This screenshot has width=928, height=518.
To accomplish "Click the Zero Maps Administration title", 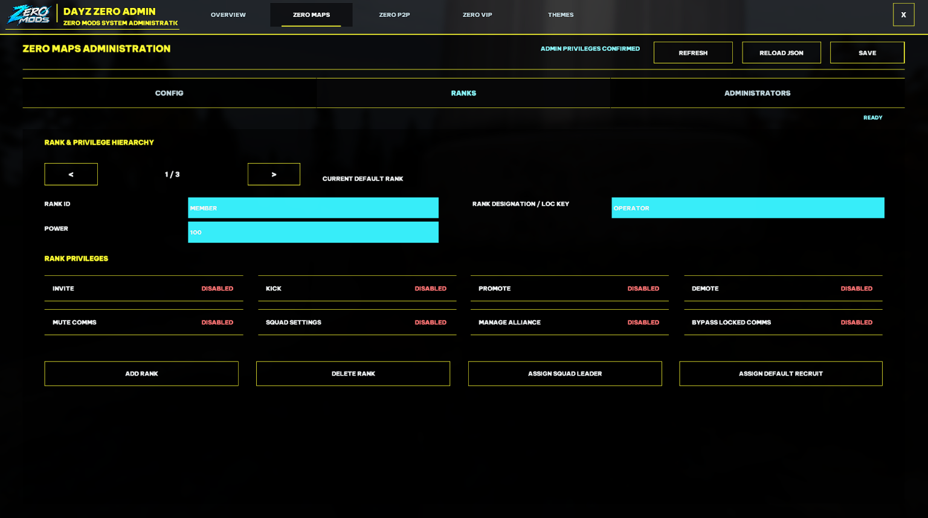I will click(97, 49).
